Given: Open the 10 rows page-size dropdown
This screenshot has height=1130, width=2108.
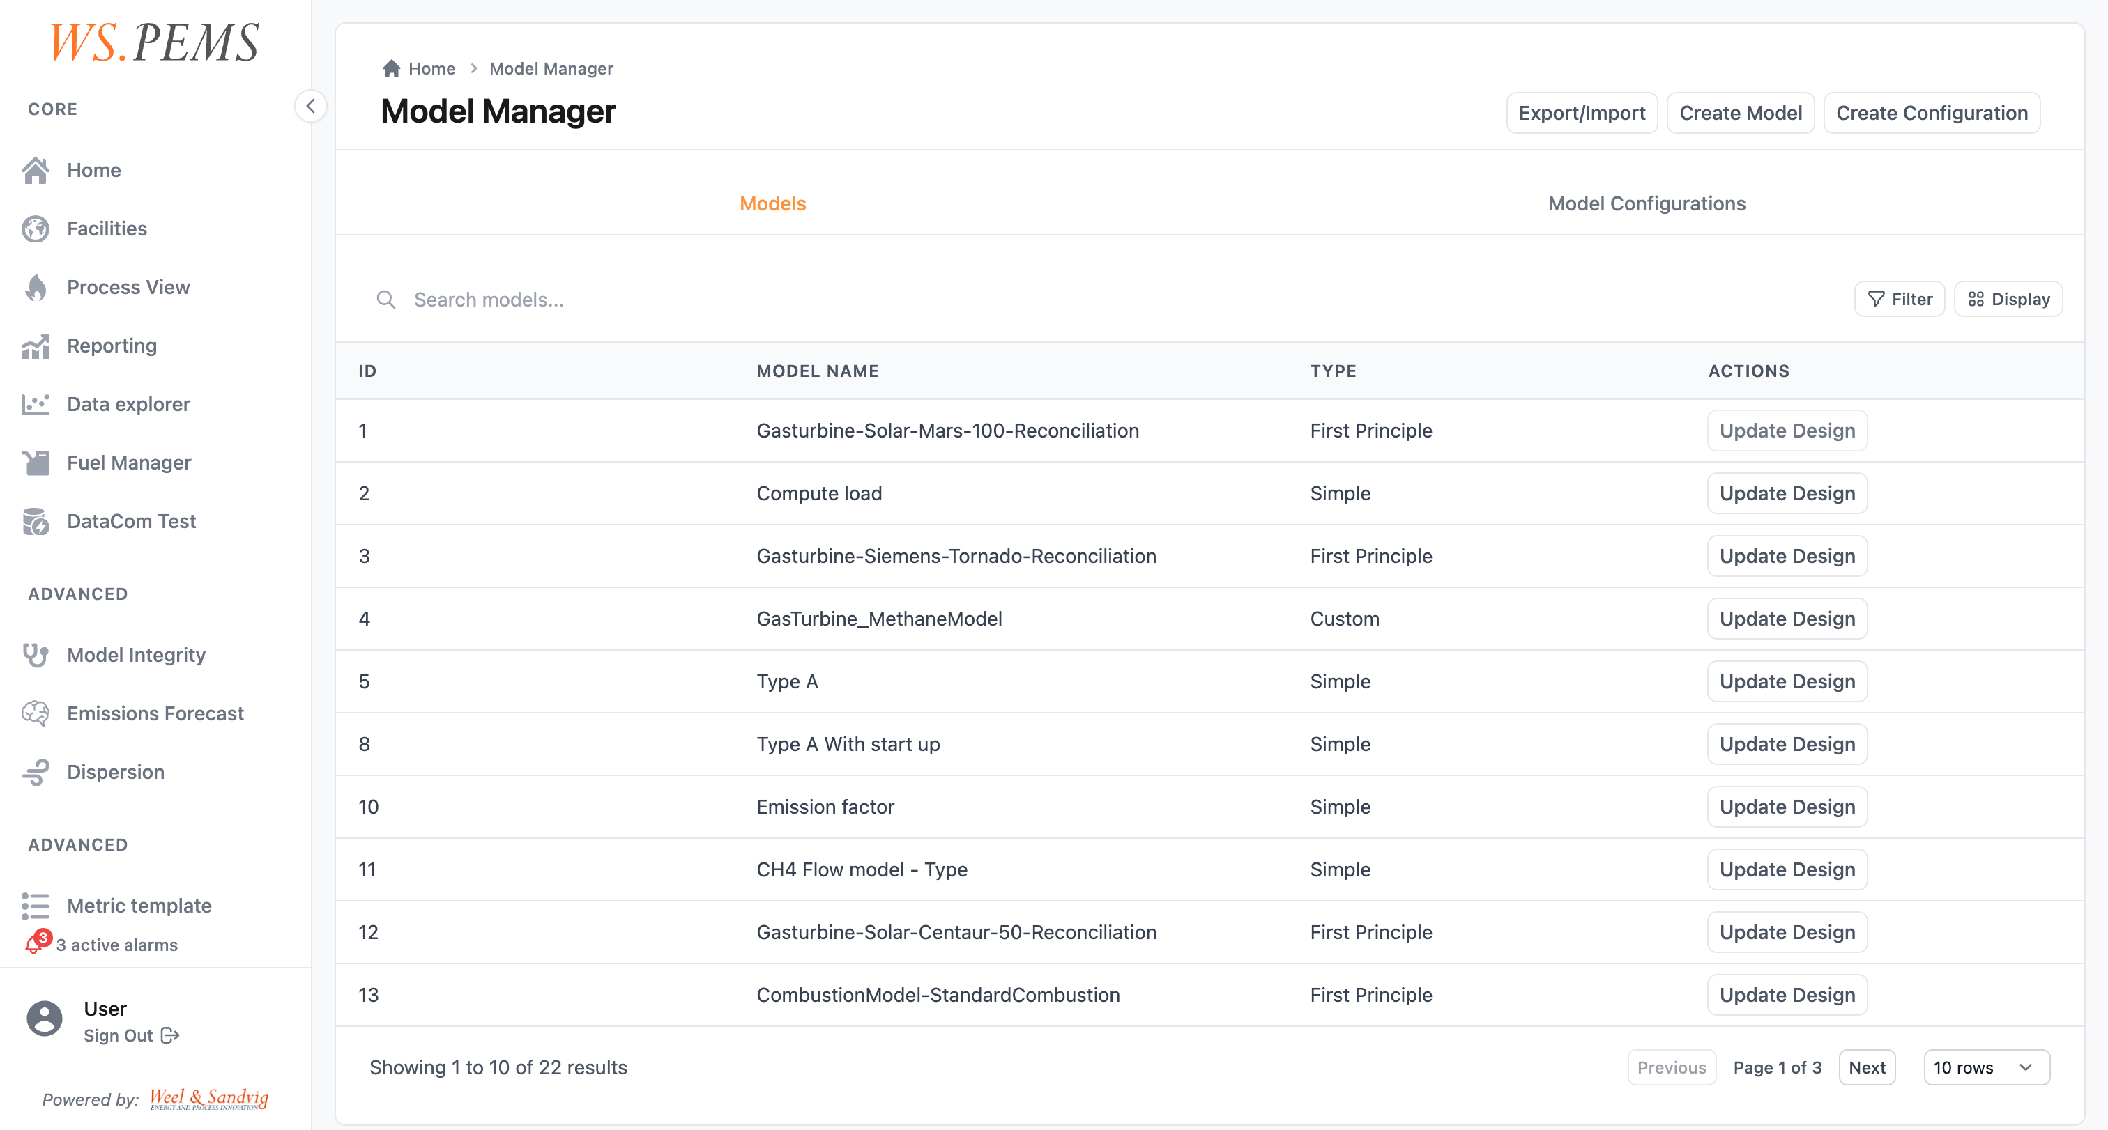Looking at the screenshot, I should (1986, 1067).
